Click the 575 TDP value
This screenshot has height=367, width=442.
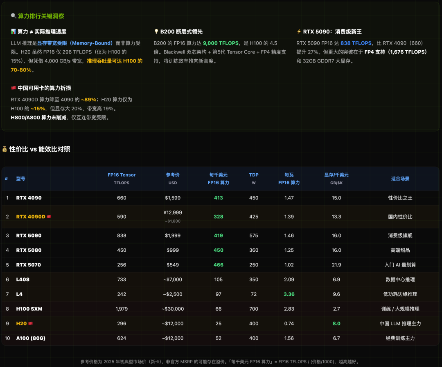254,235
